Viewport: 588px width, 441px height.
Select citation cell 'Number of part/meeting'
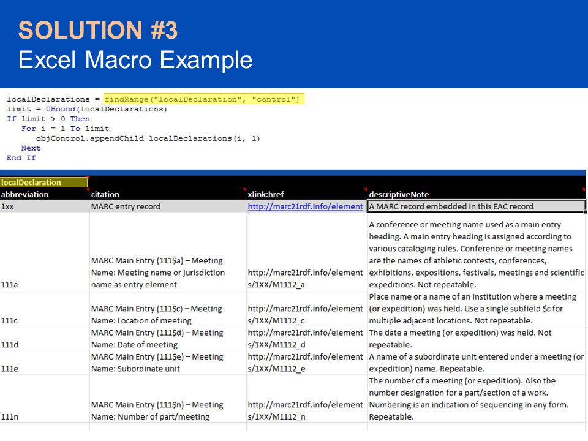click(168, 398)
